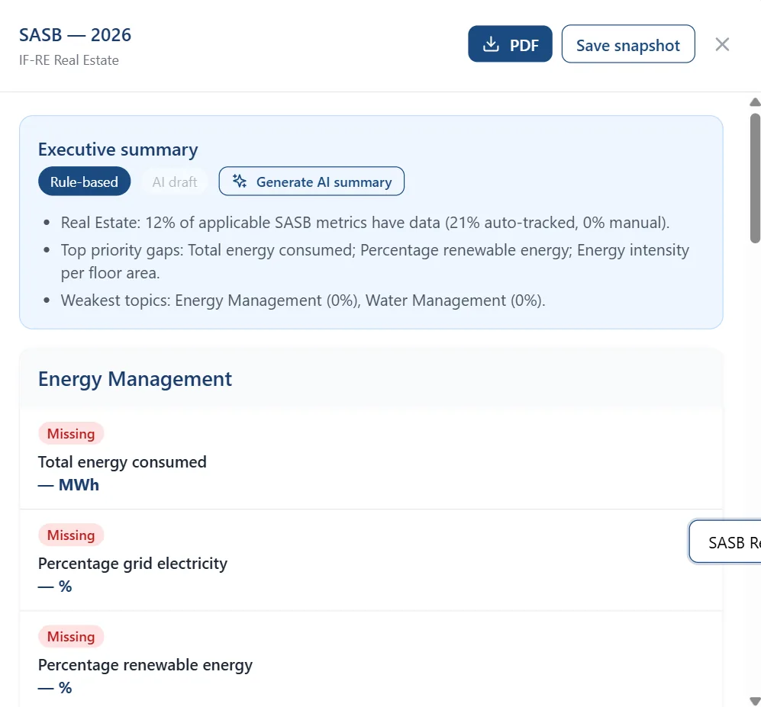Viewport: 761px width, 707px height.
Task: Click the sparkle icon on Generate AI summary
Action: tap(240, 182)
